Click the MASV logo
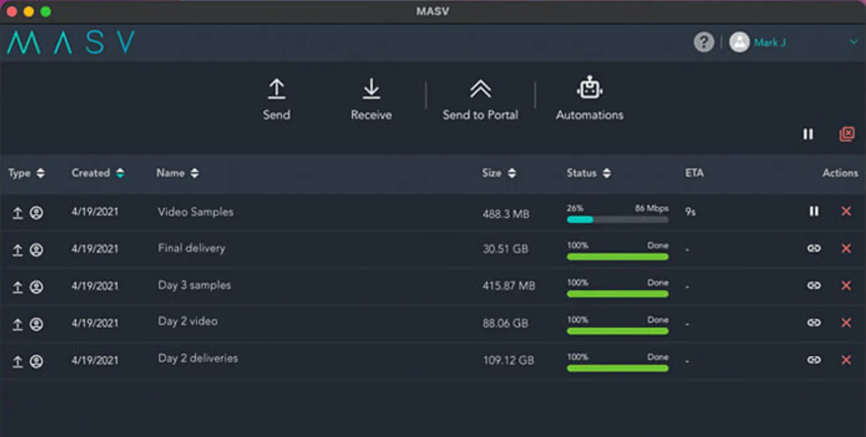 [71, 42]
